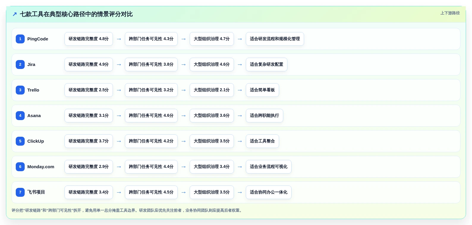The image size is (472, 225).
Task: Click the 适合业务流程可视化 chip
Action: 269,167
